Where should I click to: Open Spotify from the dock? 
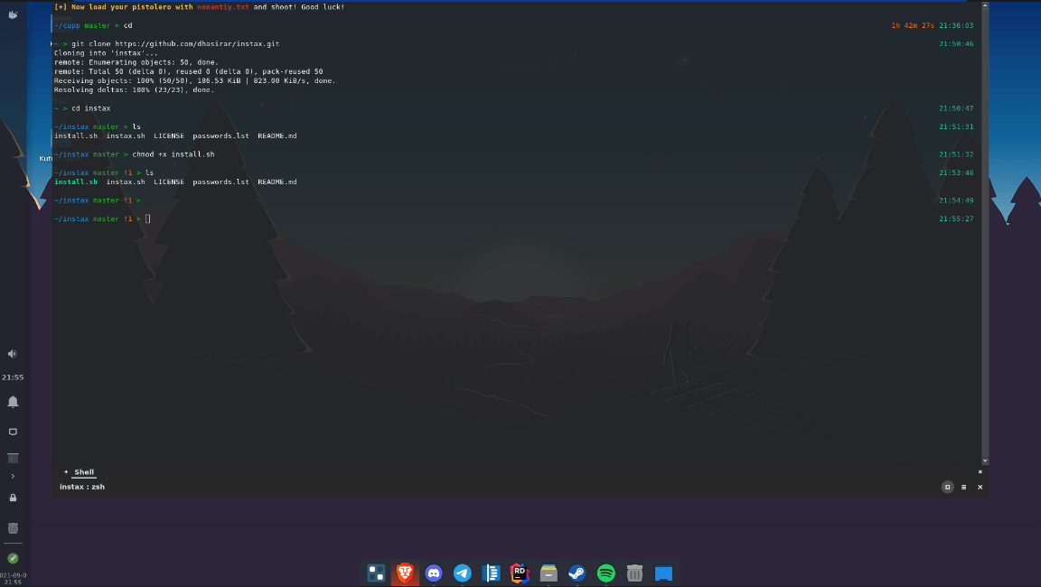coord(606,573)
